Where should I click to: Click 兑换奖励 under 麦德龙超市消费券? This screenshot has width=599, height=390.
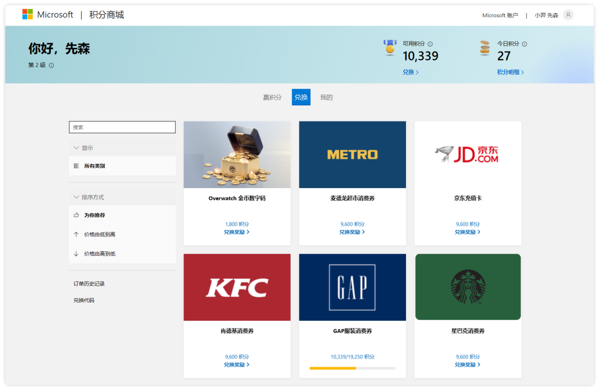[352, 232]
